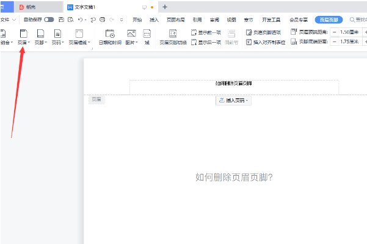Click the 1.75厘米 footer distance field
The image size is (367, 244).
click(x=349, y=41)
